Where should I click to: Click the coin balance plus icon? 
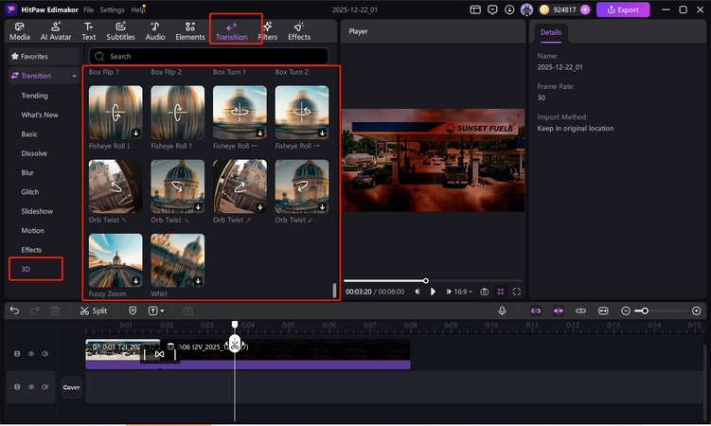(x=585, y=9)
